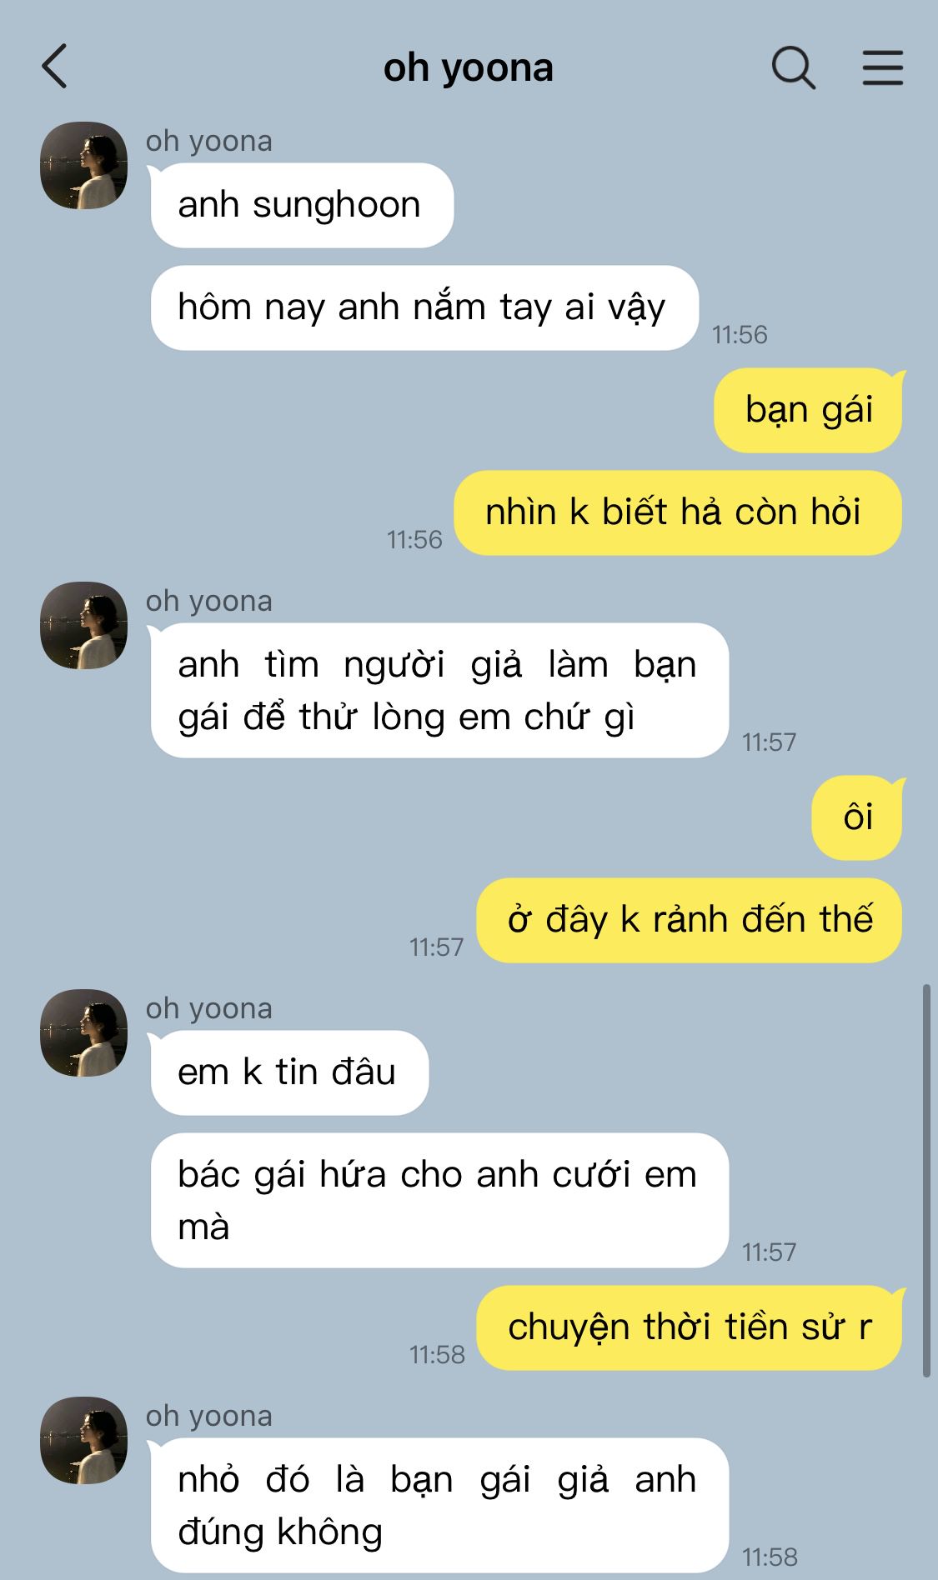Tap the 'oh yoona' chat title
Viewport: 938px width, 1580px height.
(x=468, y=67)
